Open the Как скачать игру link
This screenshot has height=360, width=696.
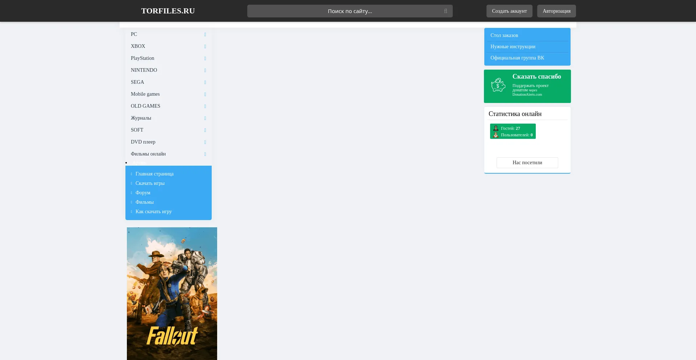point(154,211)
